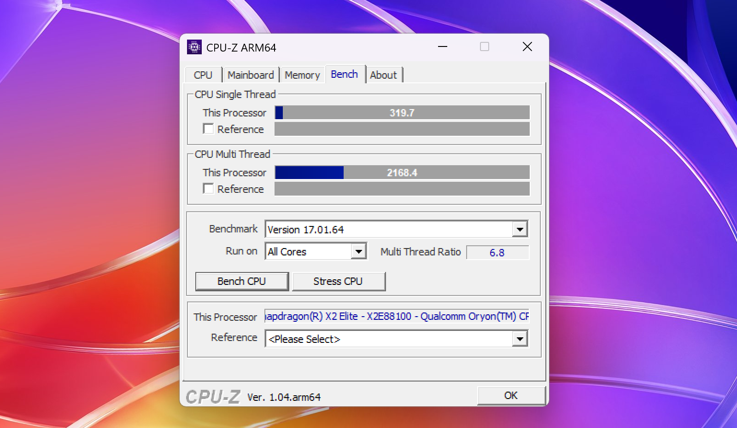Open the Mainboard tab
Image resolution: width=737 pixels, height=428 pixels.
pyautogui.click(x=251, y=75)
